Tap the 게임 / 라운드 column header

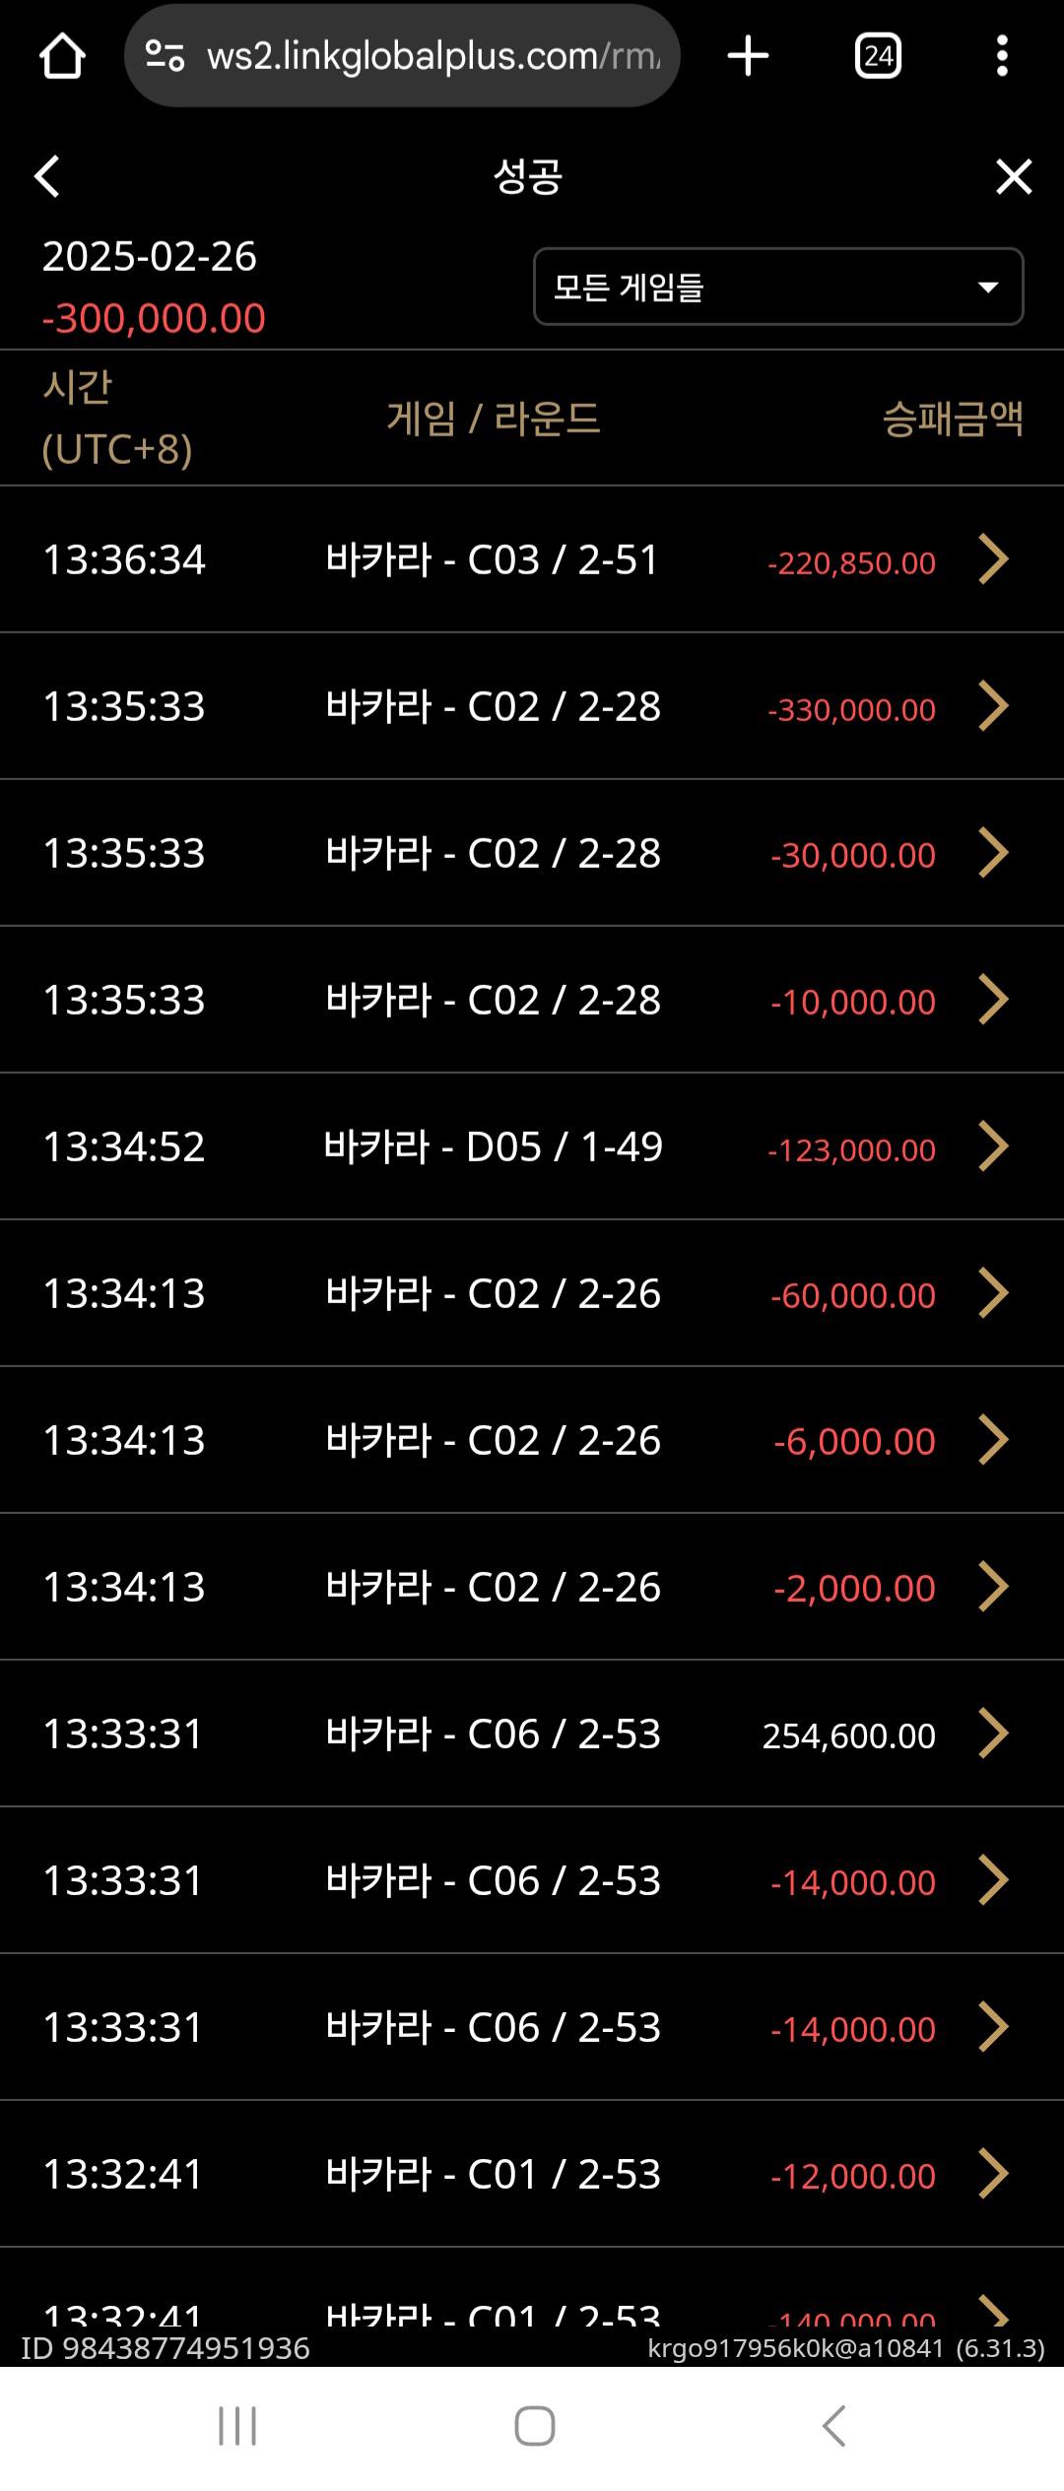pos(493,419)
